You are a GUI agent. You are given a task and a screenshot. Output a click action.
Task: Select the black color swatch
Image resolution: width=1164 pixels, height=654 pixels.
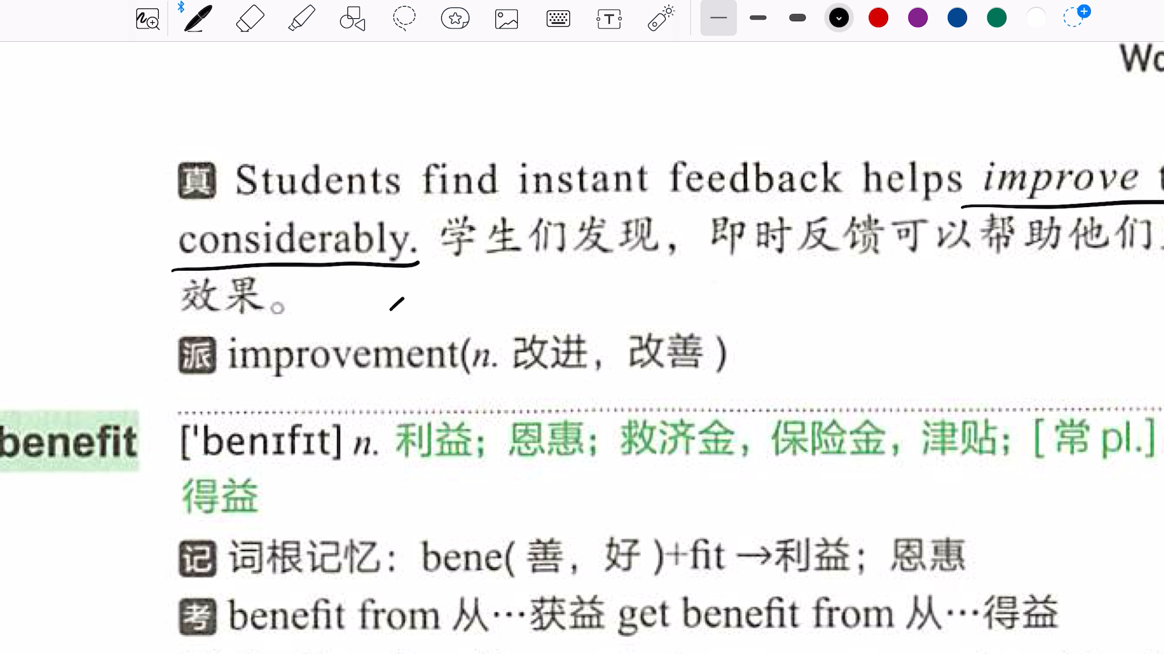pos(837,18)
